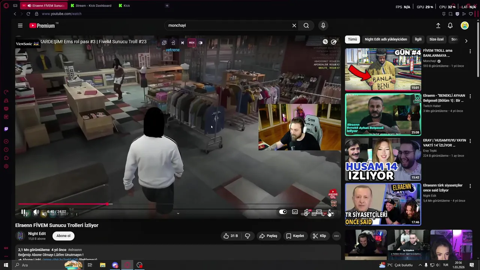Select the 'Size özel' filter chip
The height and width of the screenshot is (270, 480).
pyautogui.click(x=436, y=39)
